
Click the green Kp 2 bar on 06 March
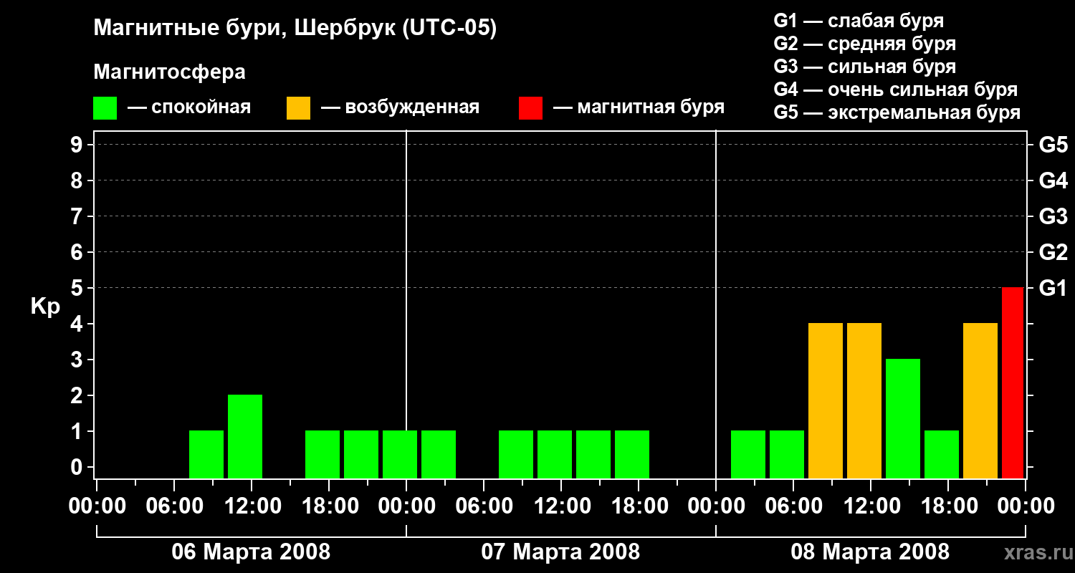245,436
